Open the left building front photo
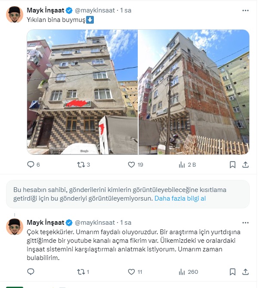 (82, 92)
